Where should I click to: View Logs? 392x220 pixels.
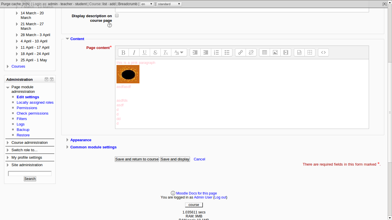coord(20,124)
